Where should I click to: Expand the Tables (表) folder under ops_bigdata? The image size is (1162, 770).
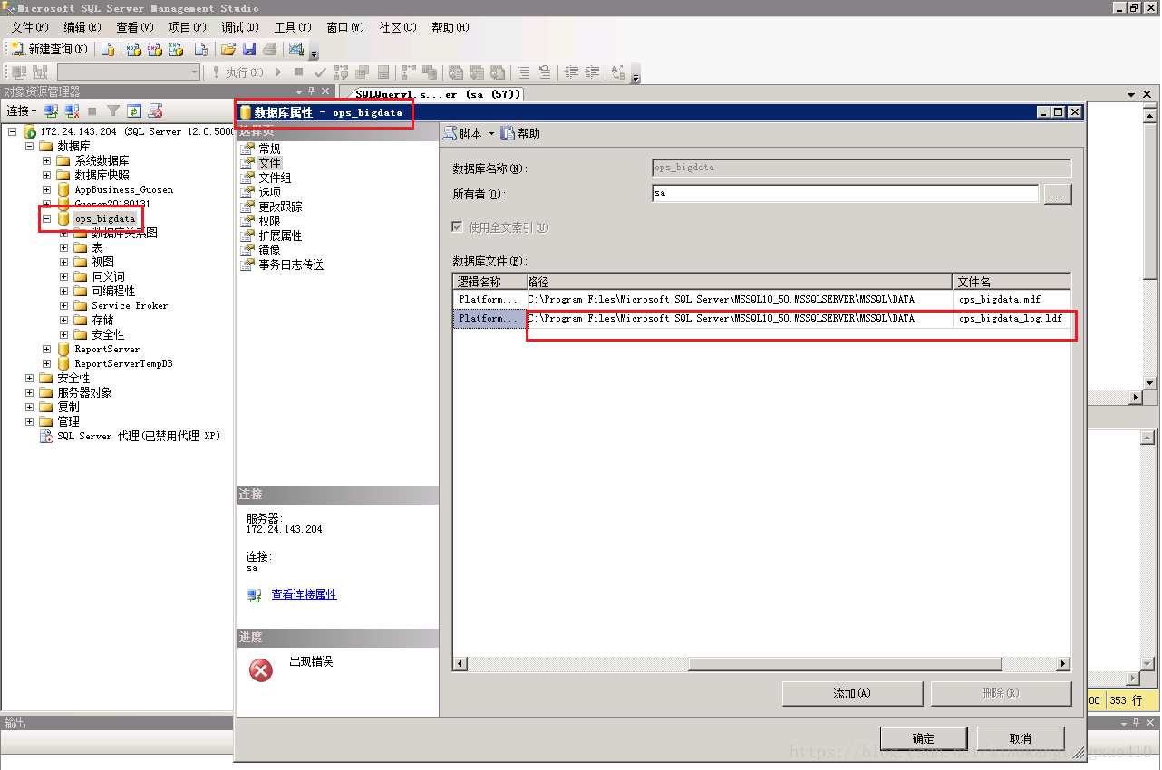63,247
